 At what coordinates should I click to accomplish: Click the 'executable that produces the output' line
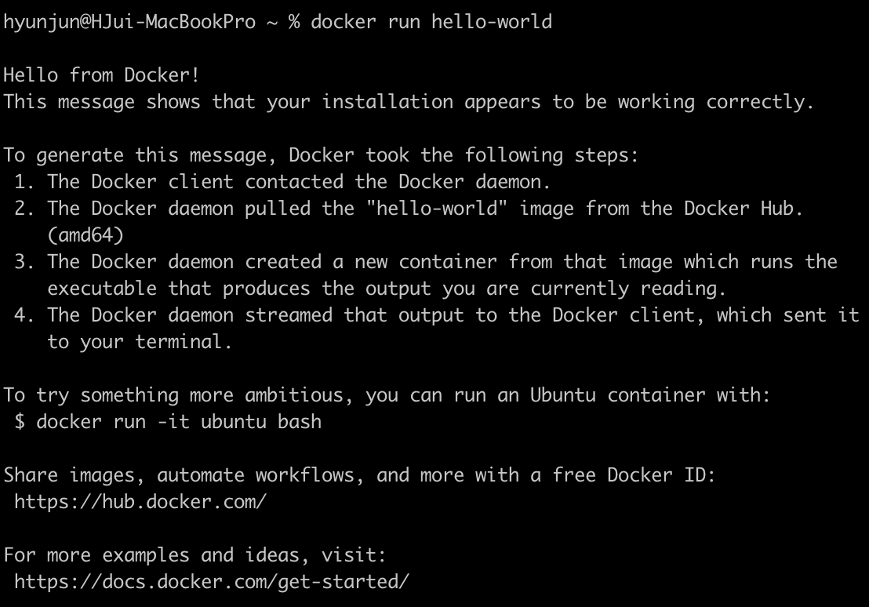tap(387, 289)
